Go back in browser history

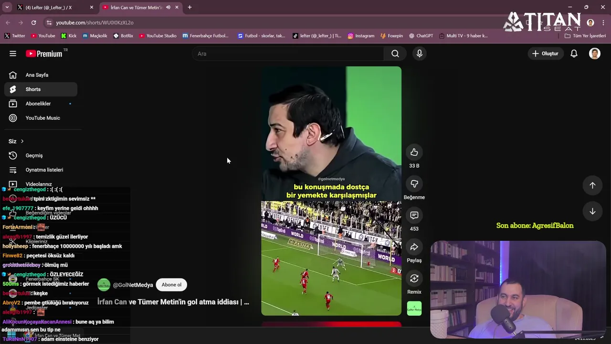(x=8, y=22)
